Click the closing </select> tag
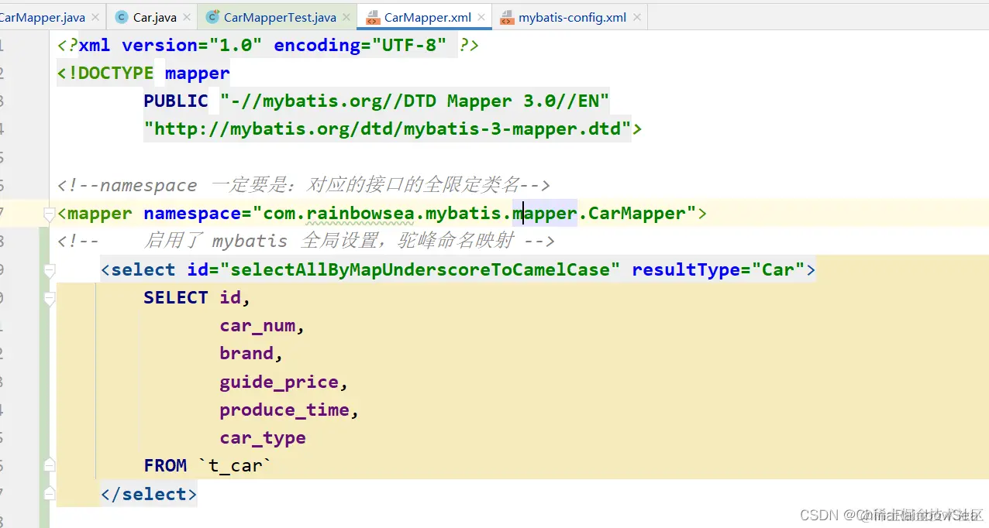 [x=149, y=494]
